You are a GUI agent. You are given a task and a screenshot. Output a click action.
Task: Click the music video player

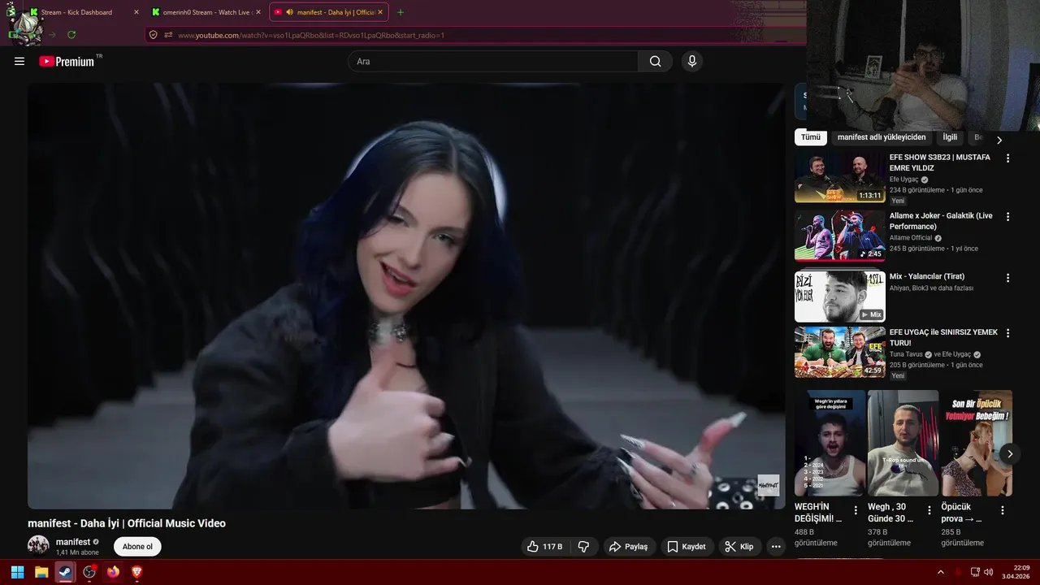coord(406,296)
